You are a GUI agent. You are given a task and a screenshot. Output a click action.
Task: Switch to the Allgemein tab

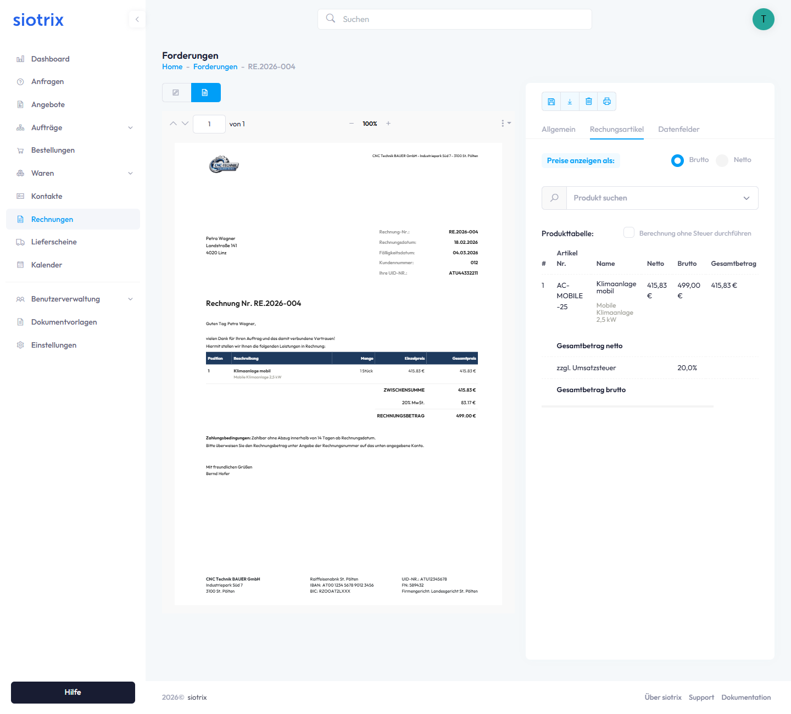[x=558, y=130]
